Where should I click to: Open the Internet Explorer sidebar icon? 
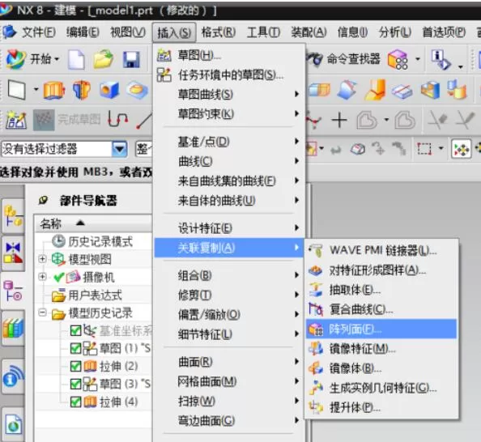pos(14,424)
